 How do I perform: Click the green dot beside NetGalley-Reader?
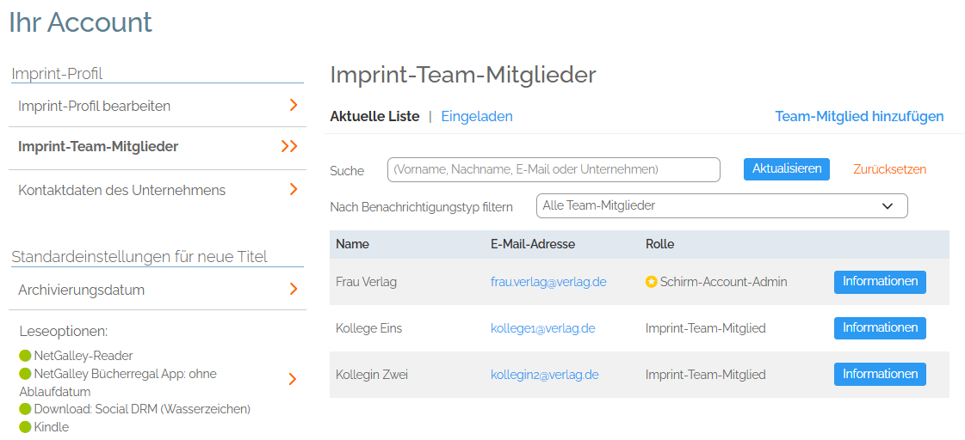click(25, 355)
